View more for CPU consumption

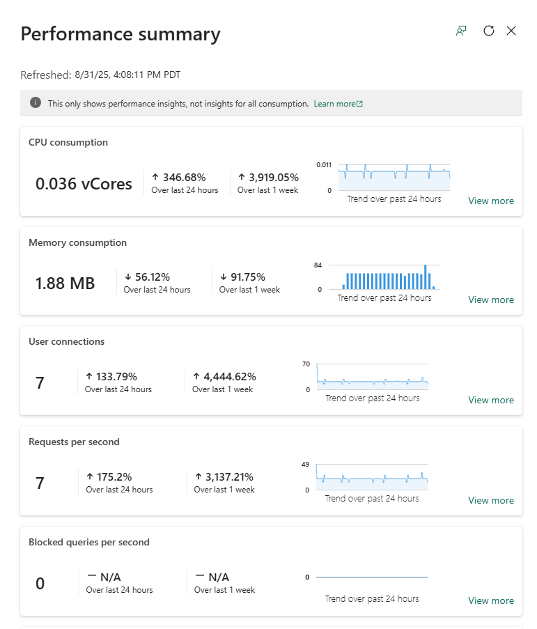[x=490, y=201]
